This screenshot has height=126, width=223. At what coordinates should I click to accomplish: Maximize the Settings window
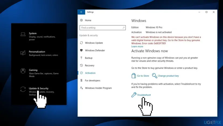[207, 12]
